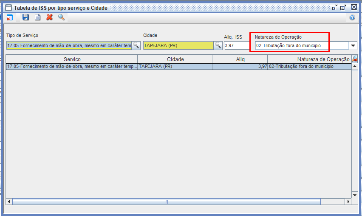This screenshot has width=362, height=216.
Task: Click the window icon in the title bar
Action: [8, 8]
